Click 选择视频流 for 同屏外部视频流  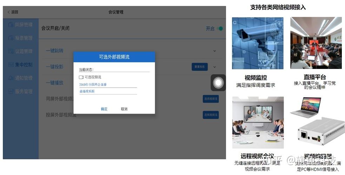pos(211,99)
